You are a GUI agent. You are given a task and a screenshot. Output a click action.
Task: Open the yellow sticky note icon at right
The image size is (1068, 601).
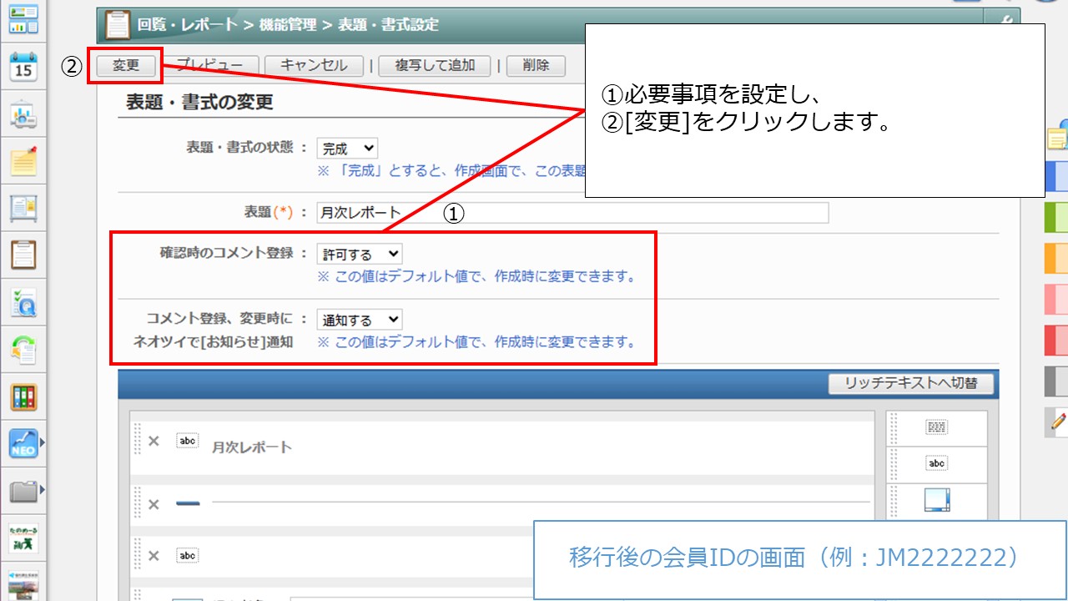coord(1058,137)
